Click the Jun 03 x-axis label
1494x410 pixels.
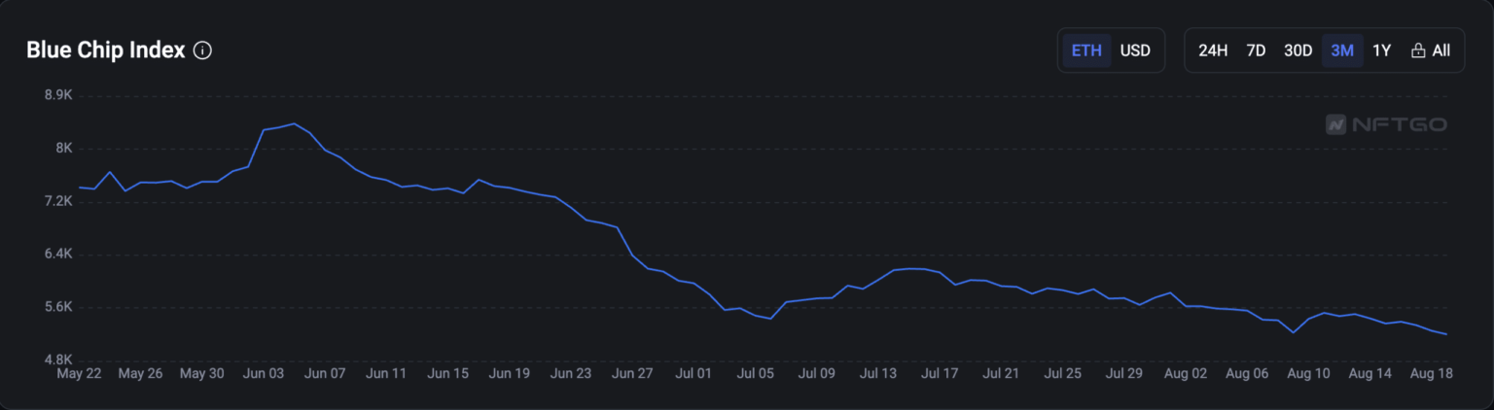264,373
